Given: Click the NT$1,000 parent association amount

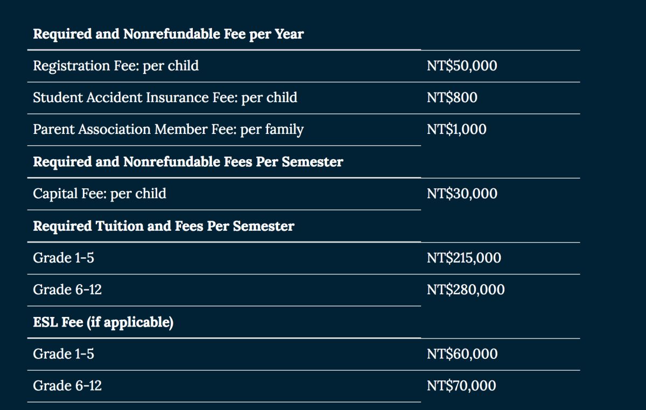Looking at the screenshot, I should point(457,130).
